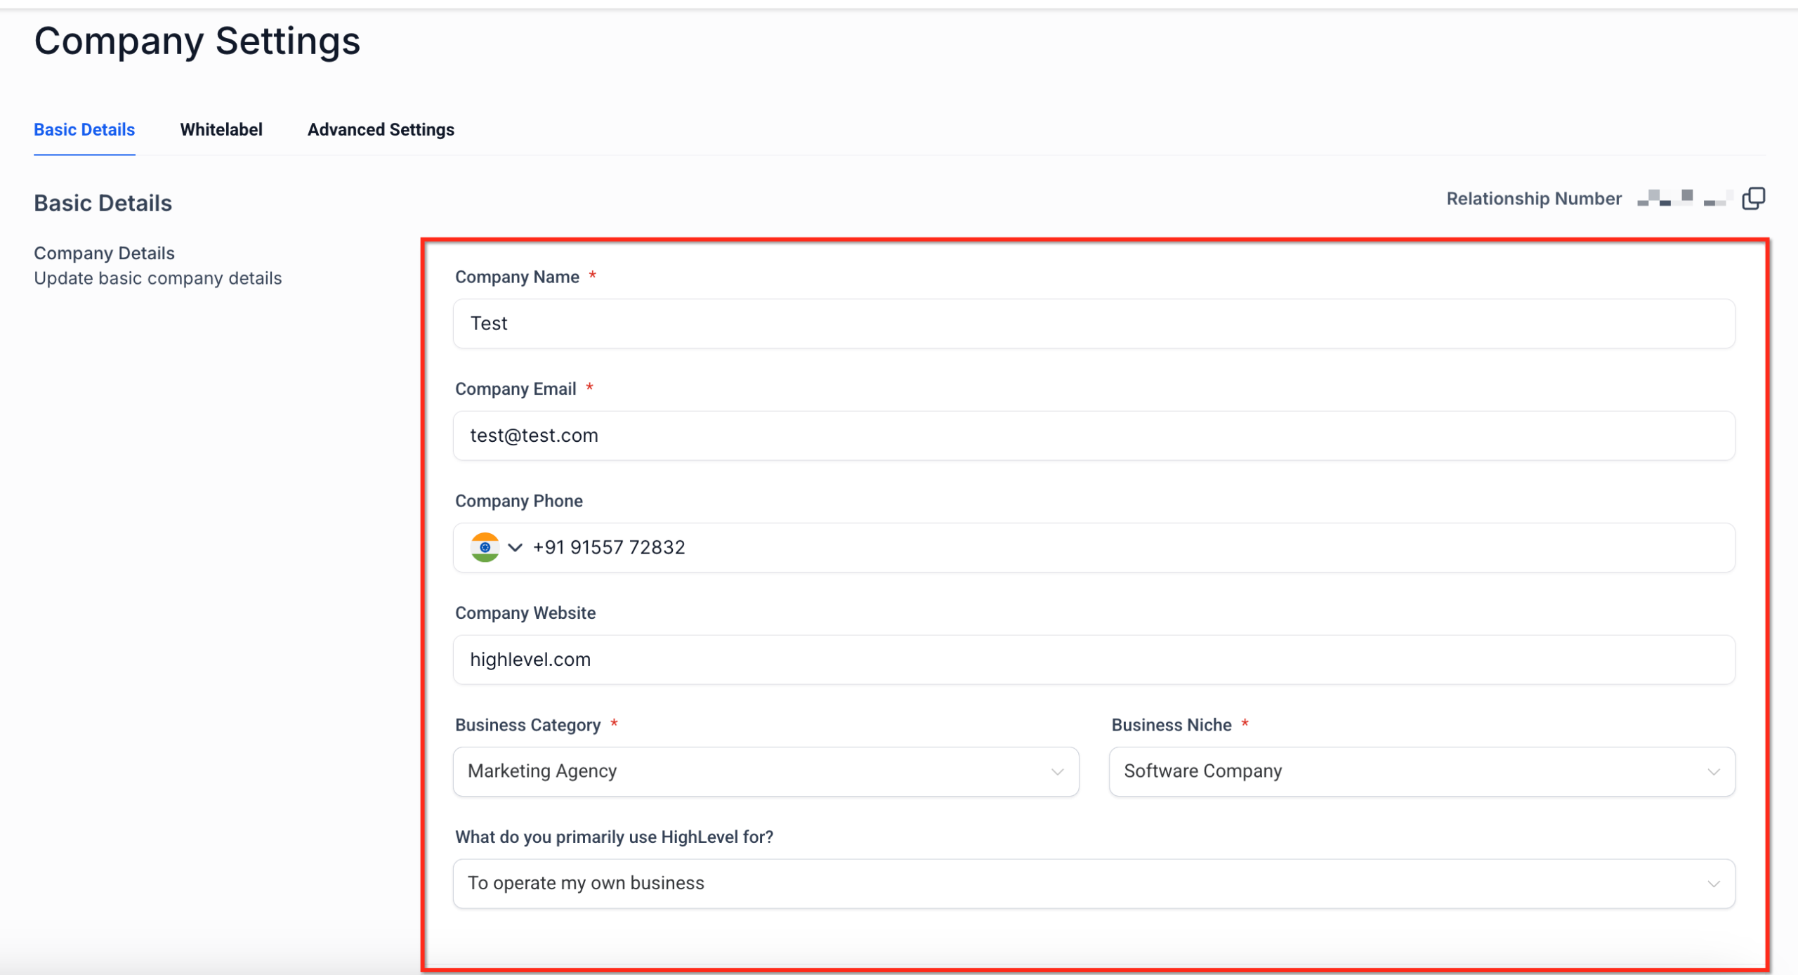This screenshot has width=1798, height=975.
Task: Open the Business Category dropdown
Action: pyautogui.click(x=766, y=771)
